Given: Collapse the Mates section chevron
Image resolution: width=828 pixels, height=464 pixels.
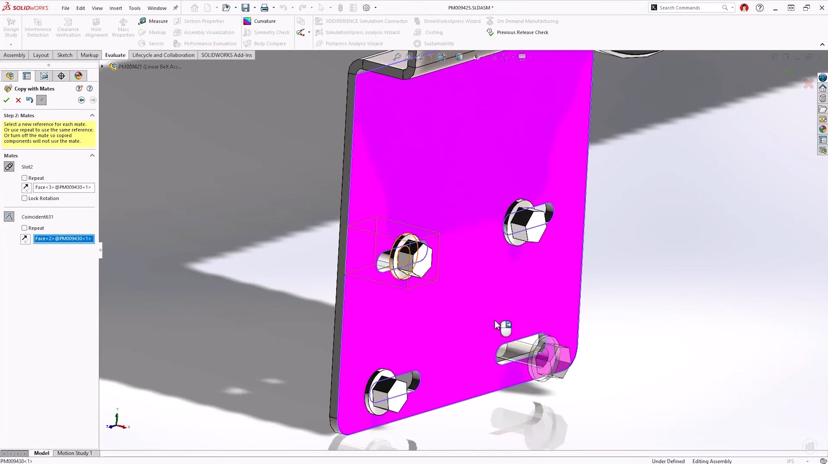Looking at the screenshot, I should [92, 156].
